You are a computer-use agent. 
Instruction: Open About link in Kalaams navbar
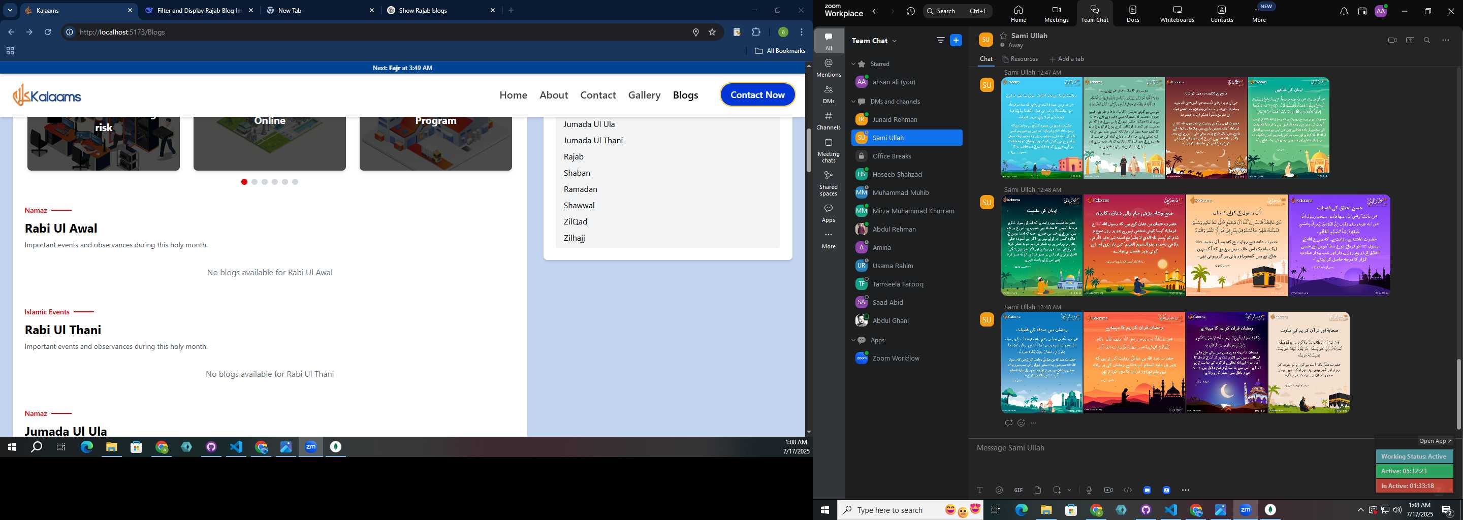pyautogui.click(x=554, y=95)
